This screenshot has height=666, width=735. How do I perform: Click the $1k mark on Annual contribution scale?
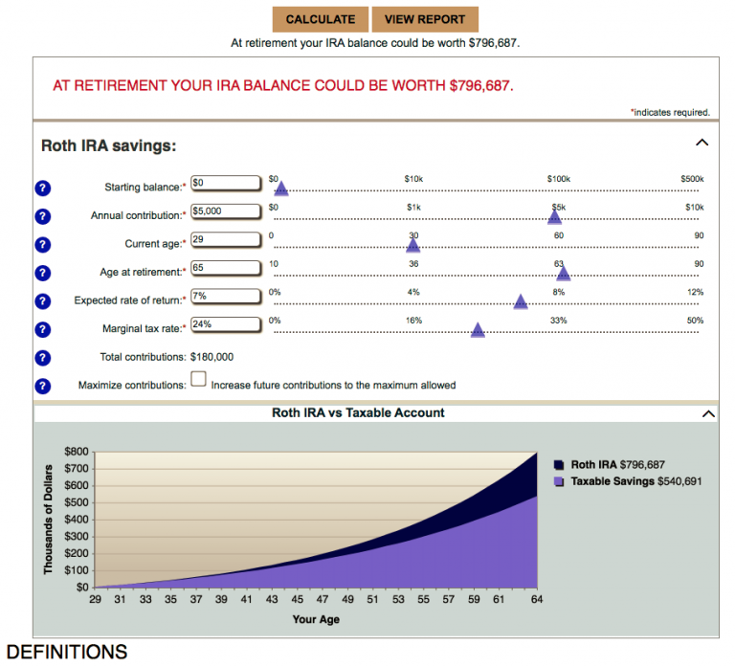413,207
